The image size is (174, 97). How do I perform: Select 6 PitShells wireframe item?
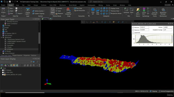point(10,49)
